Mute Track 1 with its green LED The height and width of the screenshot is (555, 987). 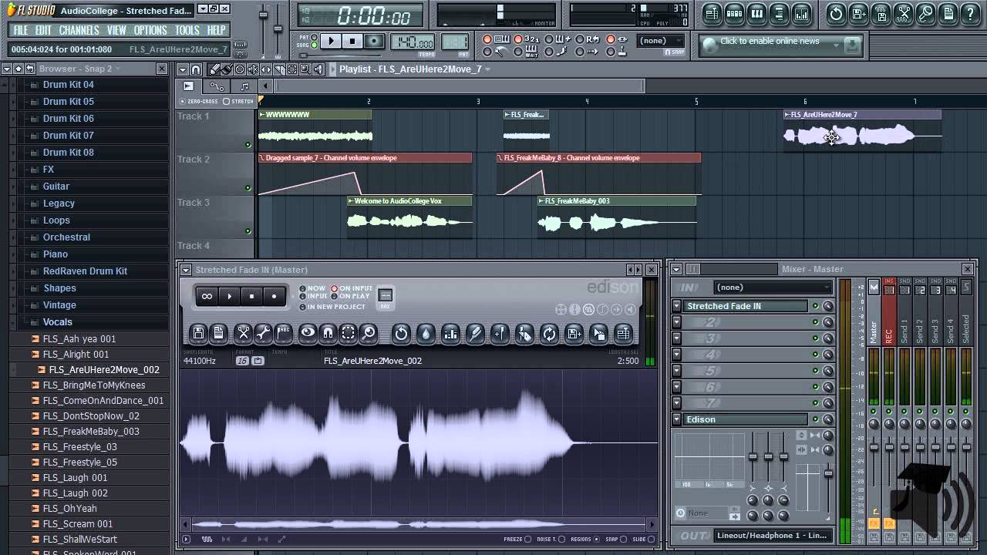[x=248, y=144]
